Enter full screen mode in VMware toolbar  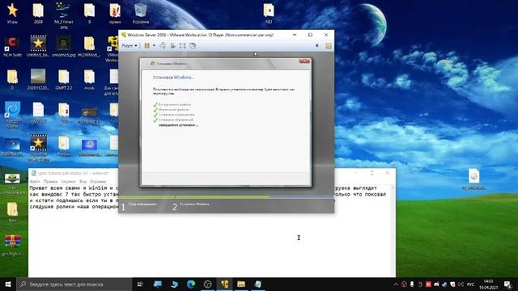click(182, 45)
